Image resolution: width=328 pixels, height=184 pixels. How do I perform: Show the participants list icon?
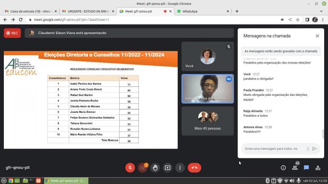(295, 168)
